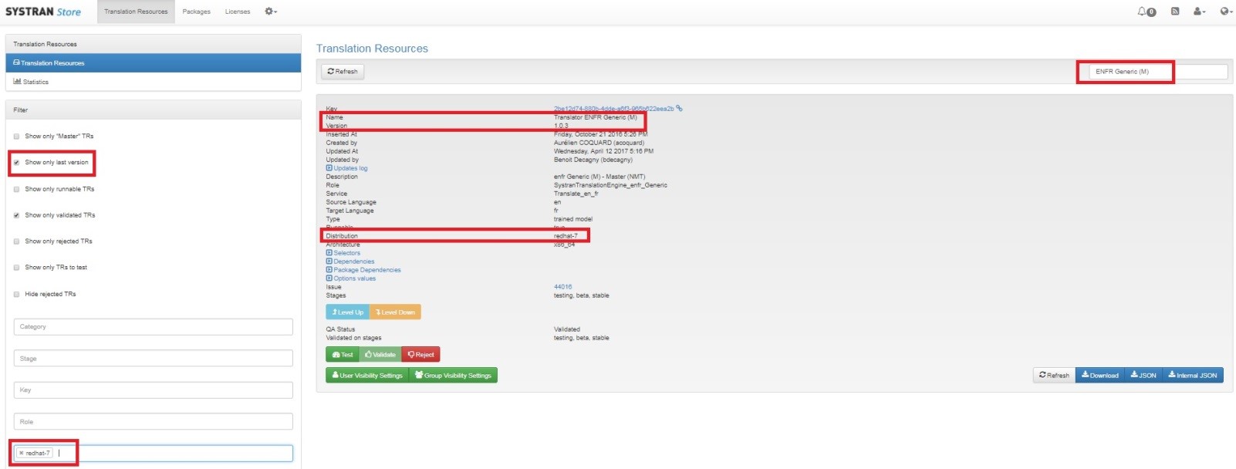The image size is (1236, 469).
Task: Open the Packages tab
Action: pos(197,12)
